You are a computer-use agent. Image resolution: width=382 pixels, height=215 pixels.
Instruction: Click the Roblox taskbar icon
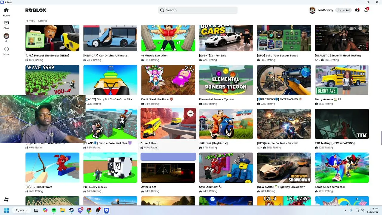(x=106, y=210)
